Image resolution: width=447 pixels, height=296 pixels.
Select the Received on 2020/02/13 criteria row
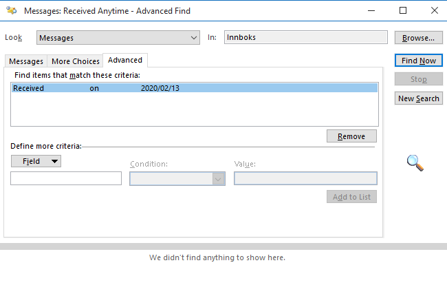click(x=195, y=88)
